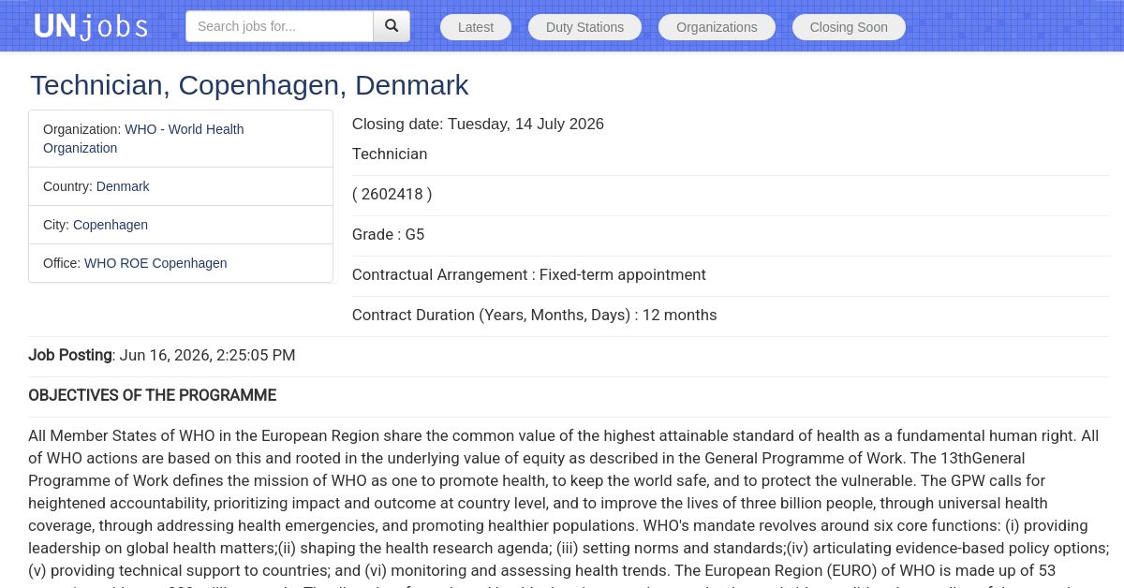
Task: Click the OBJECTIVES OF THE PROGRAMME heading
Action: (152, 395)
